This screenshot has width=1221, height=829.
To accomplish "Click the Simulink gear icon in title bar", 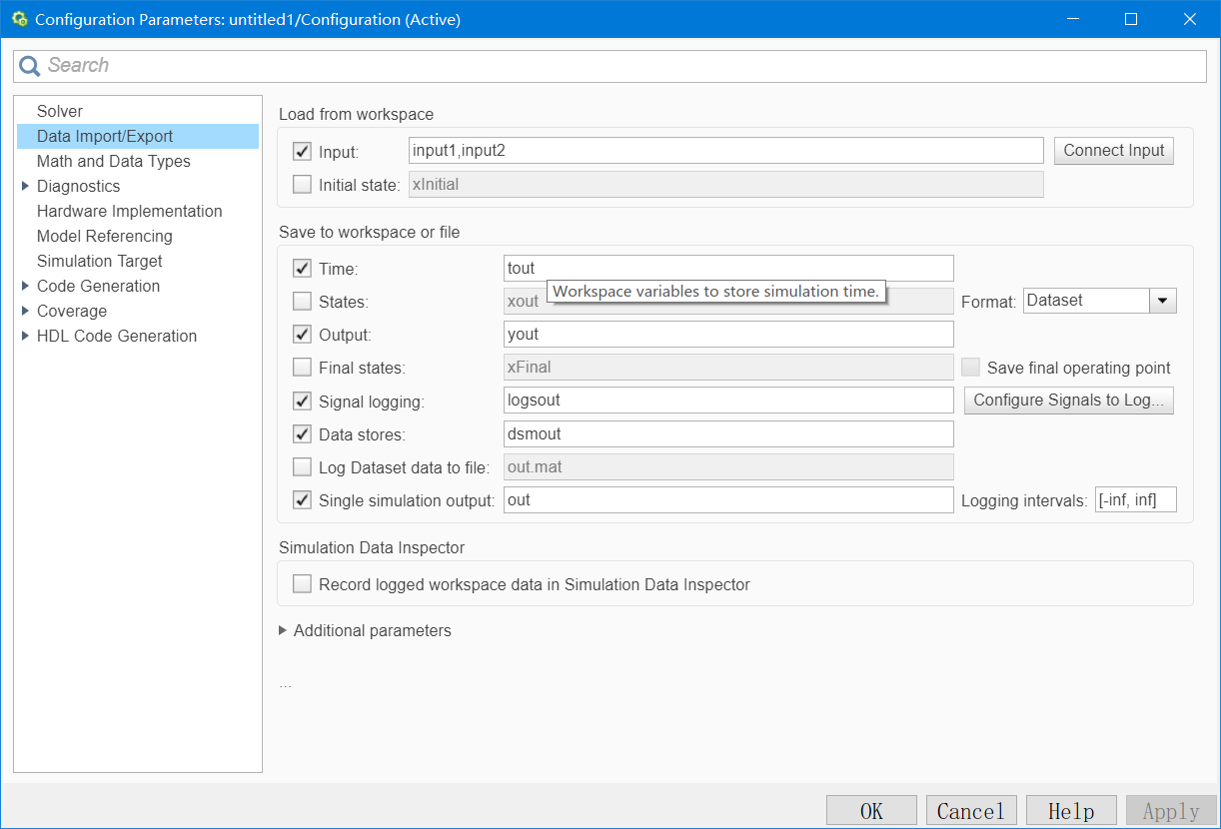I will (19, 19).
